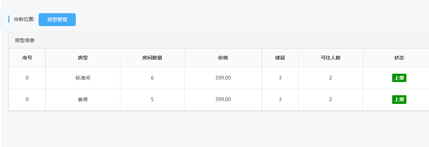Click the 上架 status badge for 标准间
This screenshot has height=147, width=429.
pos(399,78)
